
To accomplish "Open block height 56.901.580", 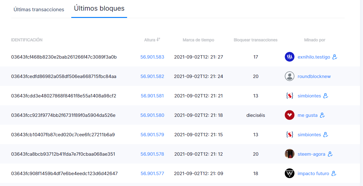I will [x=152, y=115].
